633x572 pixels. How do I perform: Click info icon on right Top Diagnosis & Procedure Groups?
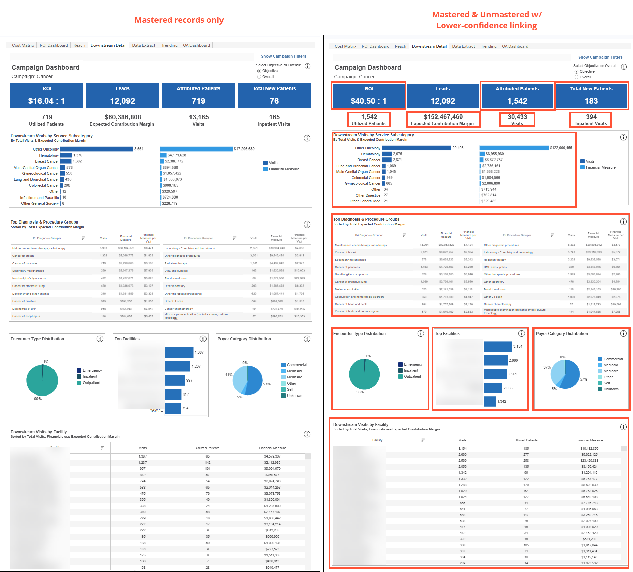click(623, 221)
